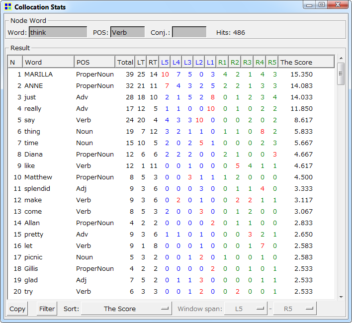
Task: Click the vertical scrollbar thumb
Action: tap(341, 74)
